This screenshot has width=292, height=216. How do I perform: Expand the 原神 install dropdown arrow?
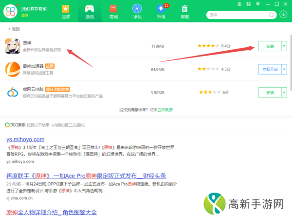284,46
